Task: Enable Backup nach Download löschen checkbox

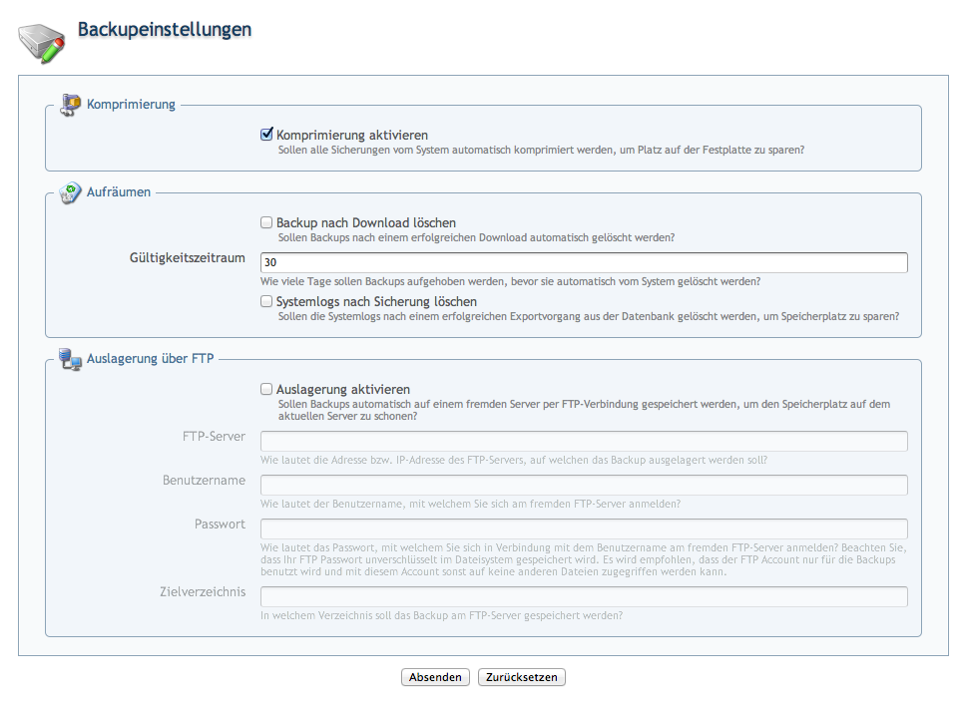Action: 266,223
